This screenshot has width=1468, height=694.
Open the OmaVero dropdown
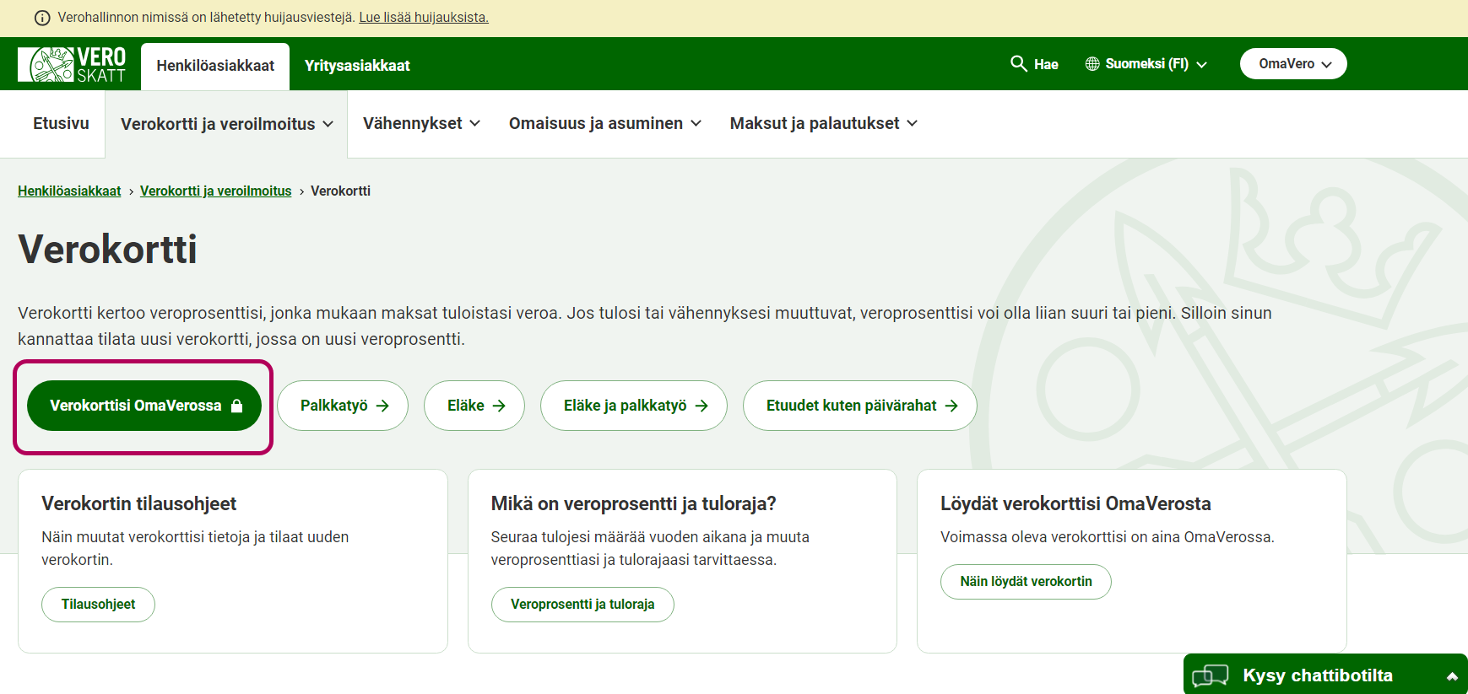[x=1293, y=64]
